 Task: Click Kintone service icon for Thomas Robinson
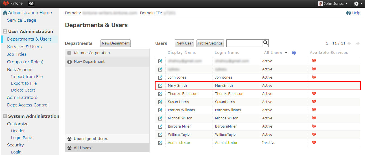(314, 93)
